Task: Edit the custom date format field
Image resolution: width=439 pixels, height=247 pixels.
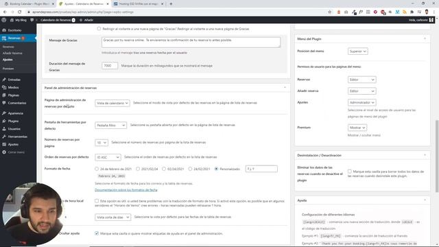Action: point(261,169)
